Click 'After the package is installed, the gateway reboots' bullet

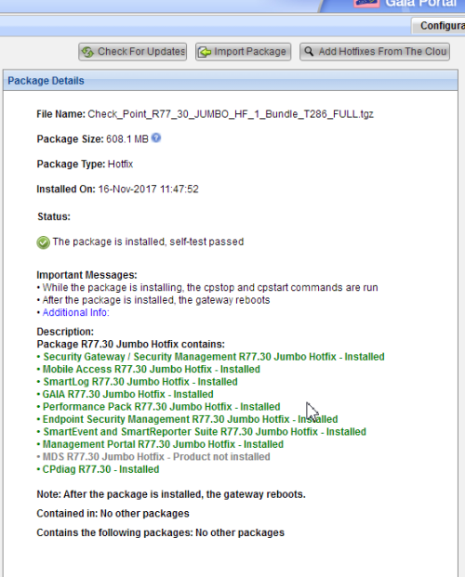coord(156,300)
